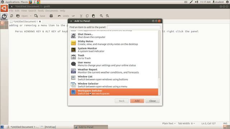
Task: Open the Places menu in the top panel
Action: [x=24, y=2]
